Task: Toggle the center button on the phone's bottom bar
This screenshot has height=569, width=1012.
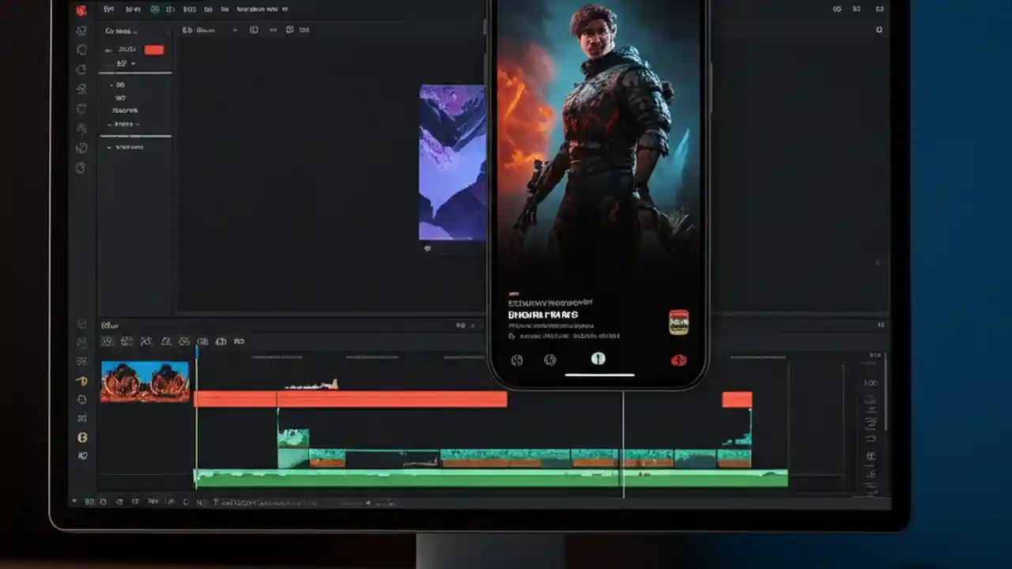Action: 599,359
